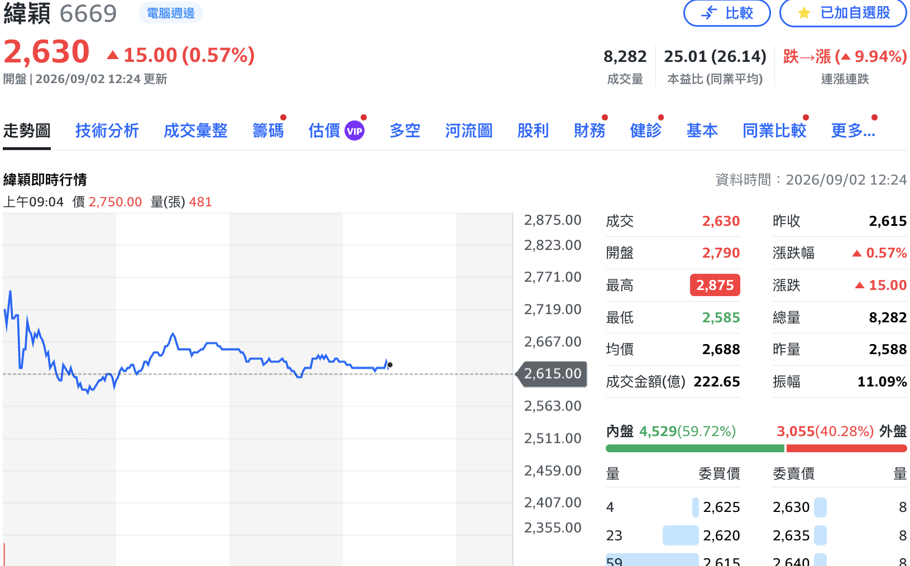Click the header 成交量 8,282 figure
The image size is (910, 566).
coord(625,56)
